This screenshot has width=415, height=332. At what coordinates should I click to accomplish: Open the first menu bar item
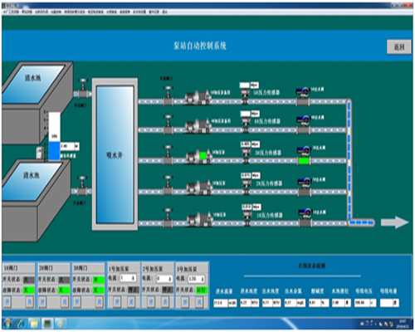pyautogui.click(x=12, y=12)
